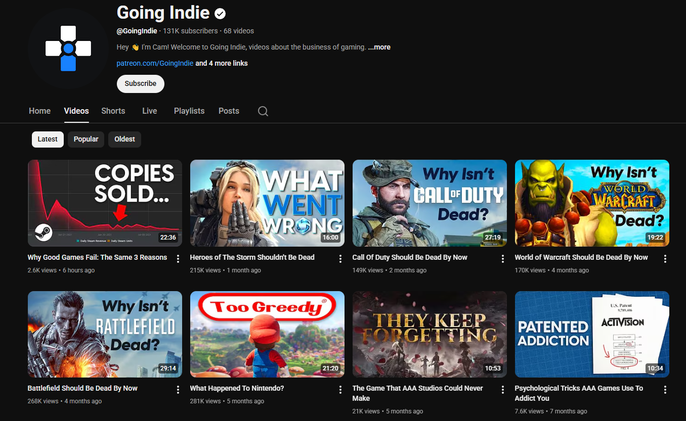Switch to the Shorts tab
Screen dimensions: 686x421
[113, 111]
